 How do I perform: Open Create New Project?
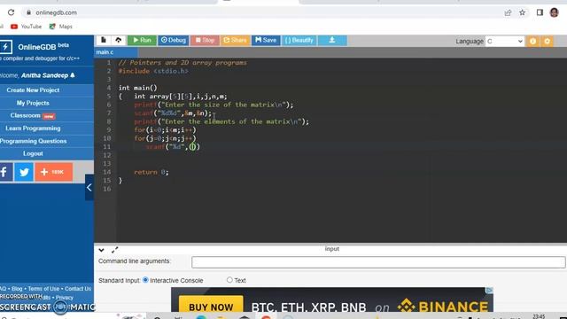pyautogui.click(x=33, y=90)
